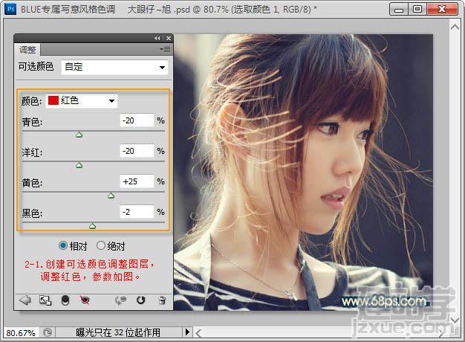Click the 洋红 value field
The image size is (465, 342).
(x=137, y=151)
